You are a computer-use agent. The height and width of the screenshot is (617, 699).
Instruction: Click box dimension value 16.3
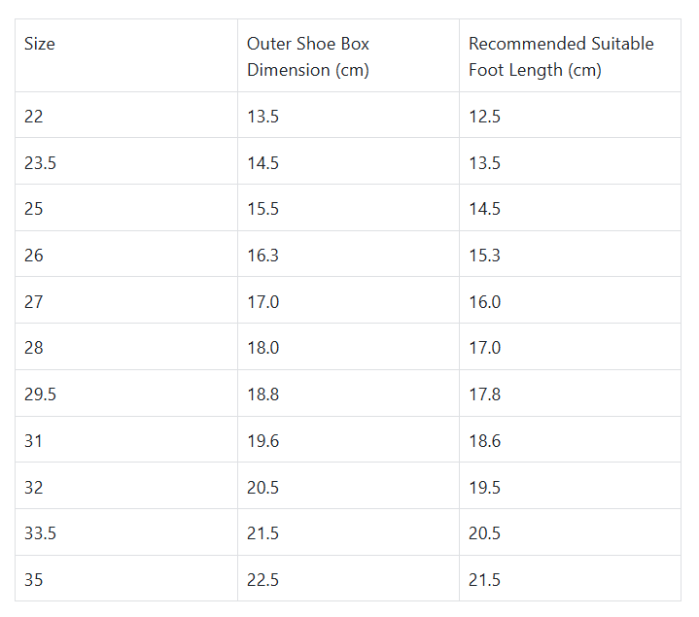point(262,256)
